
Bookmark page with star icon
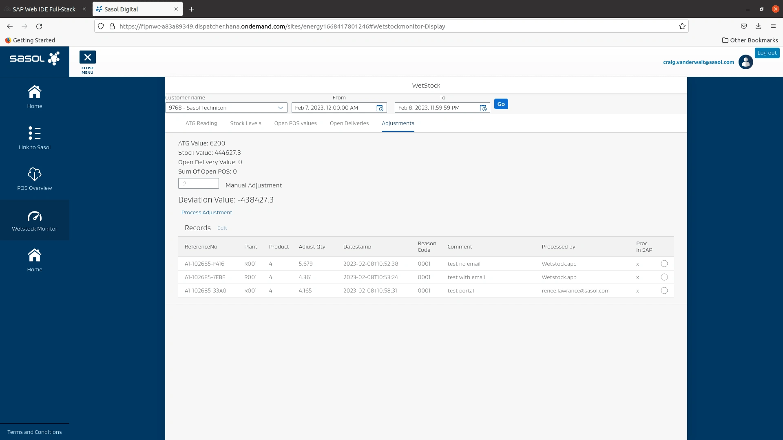click(x=682, y=26)
